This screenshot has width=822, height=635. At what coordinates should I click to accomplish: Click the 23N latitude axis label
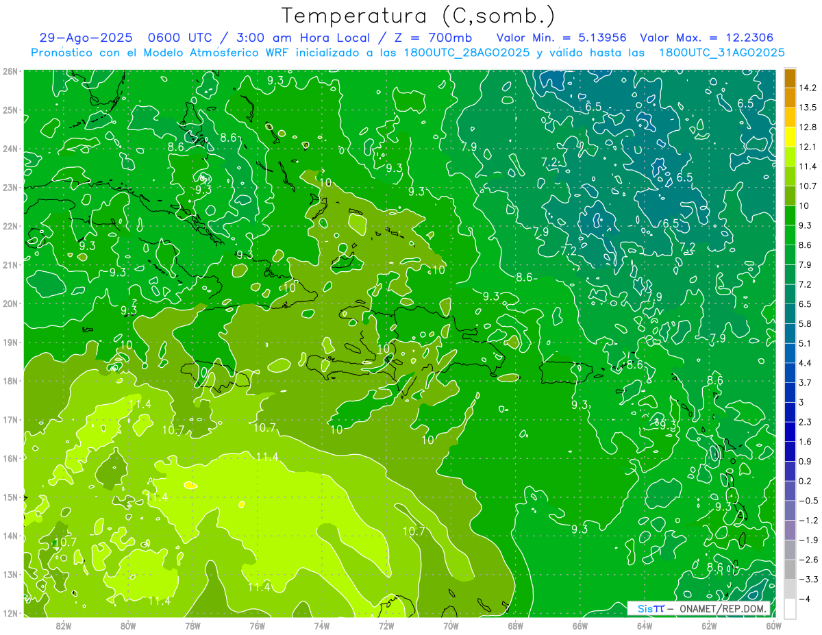(x=10, y=187)
